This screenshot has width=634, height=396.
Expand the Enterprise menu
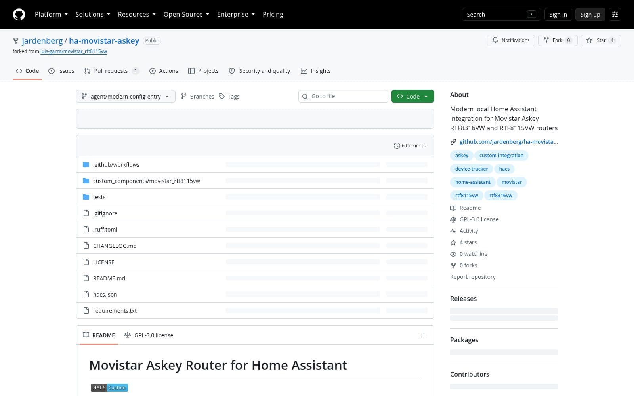236,14
